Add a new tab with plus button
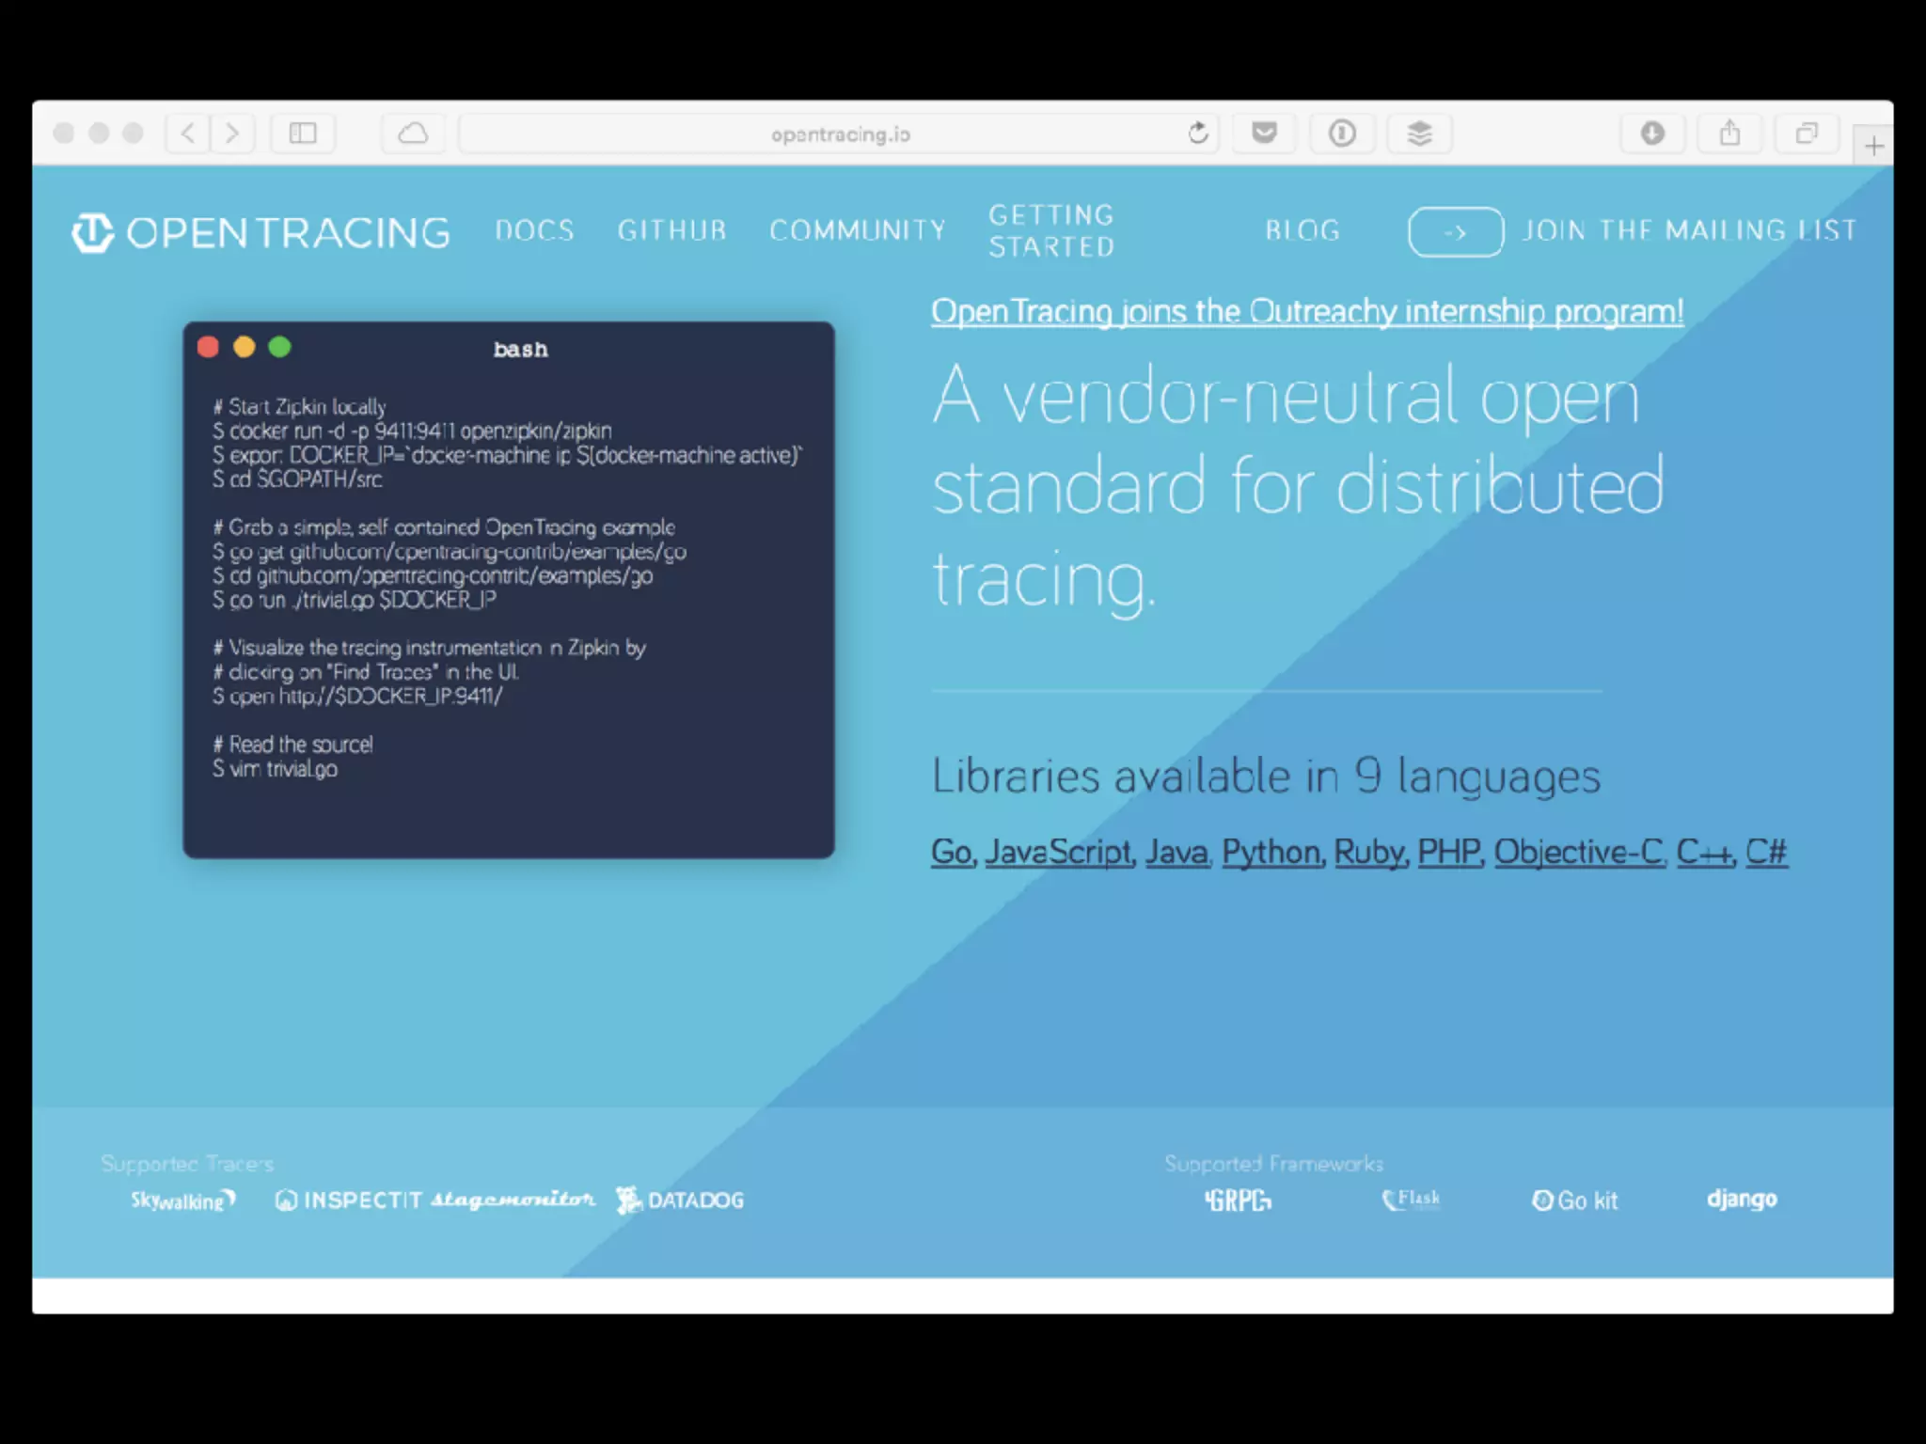 [x=1873, y=147]
